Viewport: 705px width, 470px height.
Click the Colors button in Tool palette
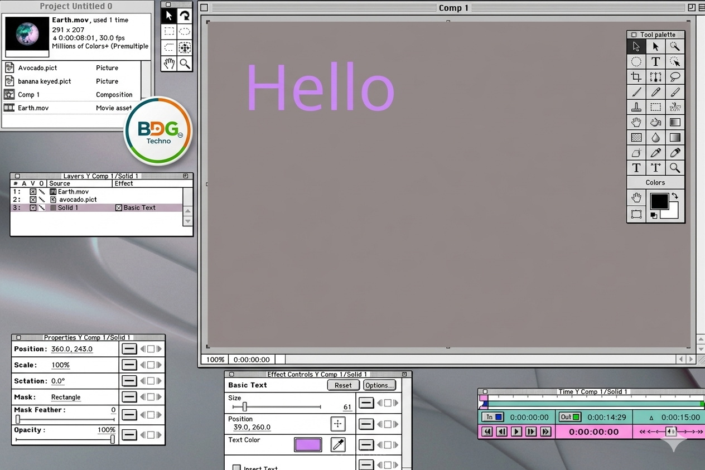[655, 182]
